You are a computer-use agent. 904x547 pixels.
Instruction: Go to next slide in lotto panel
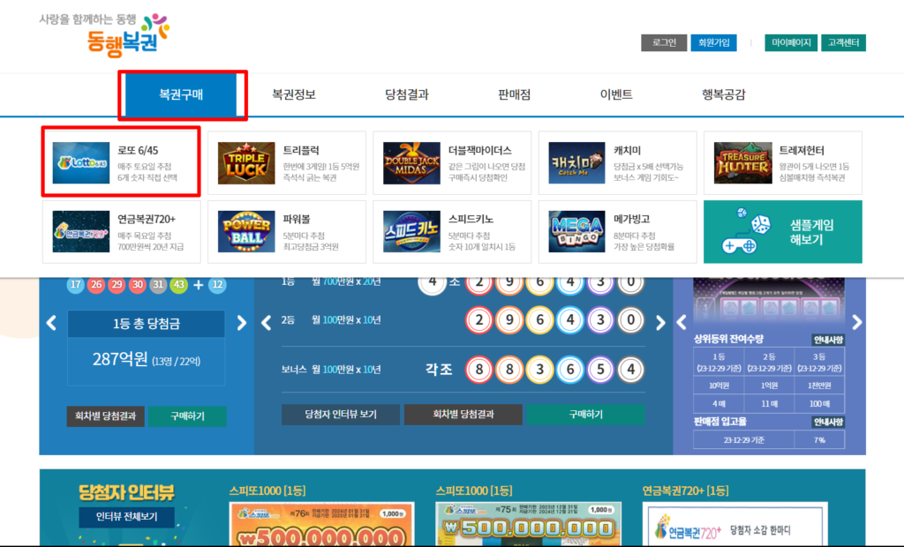(242, 323)
